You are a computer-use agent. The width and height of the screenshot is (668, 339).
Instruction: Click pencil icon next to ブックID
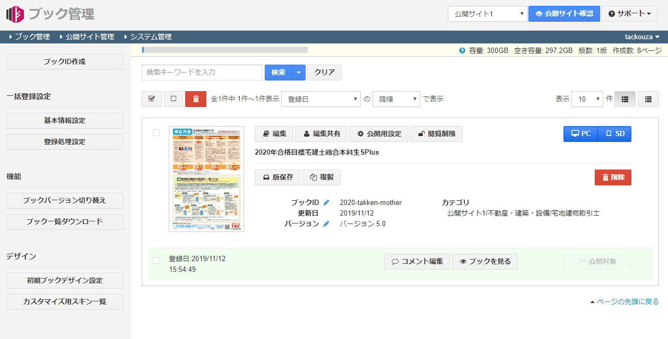pyautogui.click(x=326, y=203)
